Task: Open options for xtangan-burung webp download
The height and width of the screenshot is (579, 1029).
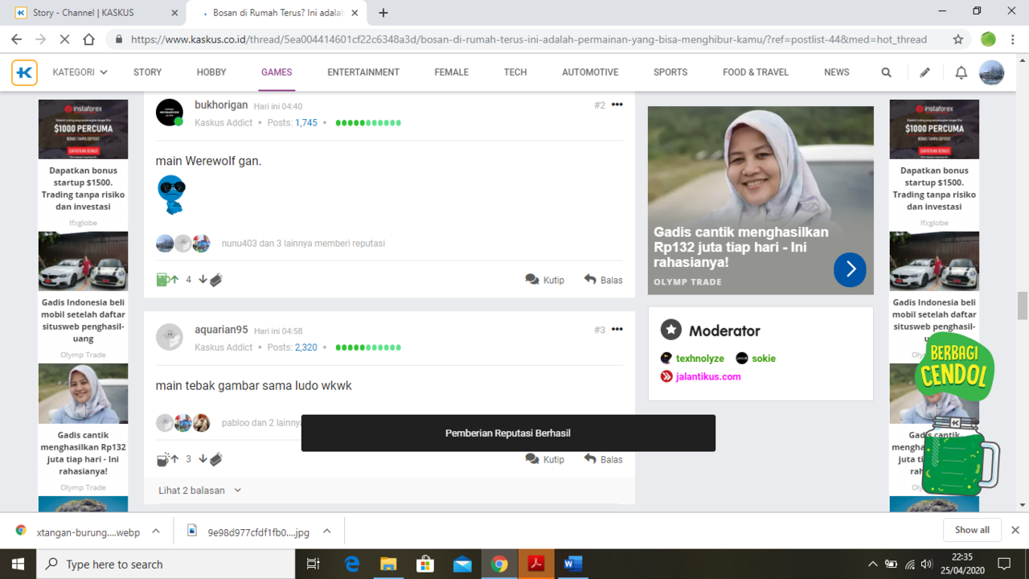Action: 156,531
